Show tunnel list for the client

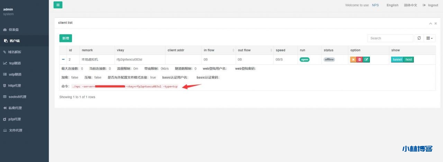tap(397, 59)
